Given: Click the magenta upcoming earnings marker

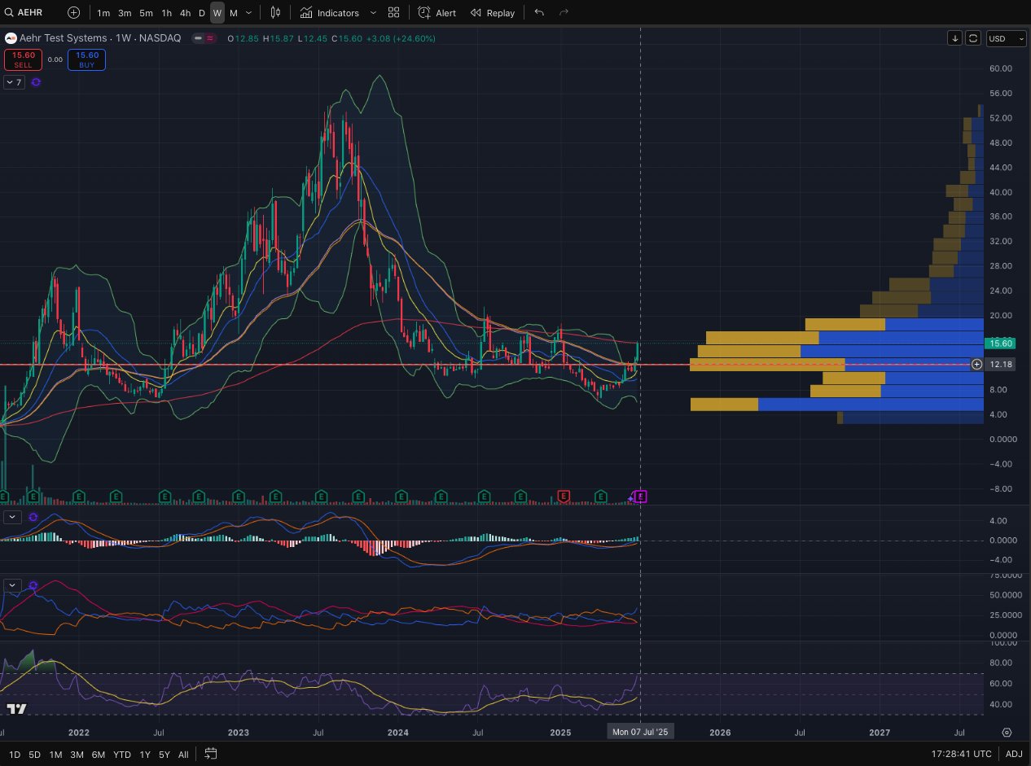Looking at the screenshot, I should pyautogui.click(x=641, y=496).
